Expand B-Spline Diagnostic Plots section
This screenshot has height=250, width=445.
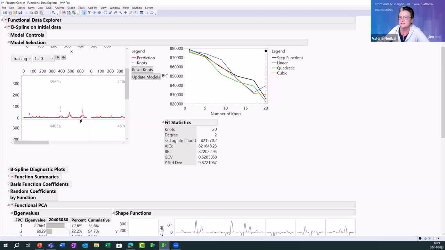[x=8, y=169]
